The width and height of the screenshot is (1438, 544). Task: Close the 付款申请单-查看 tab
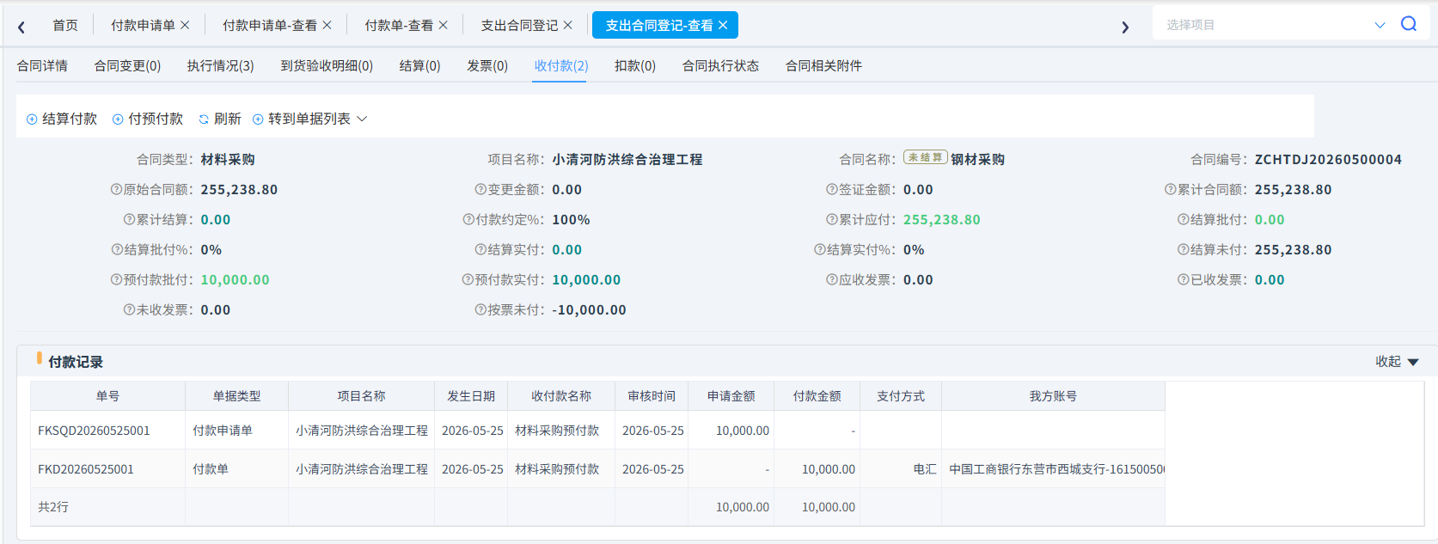327,26
